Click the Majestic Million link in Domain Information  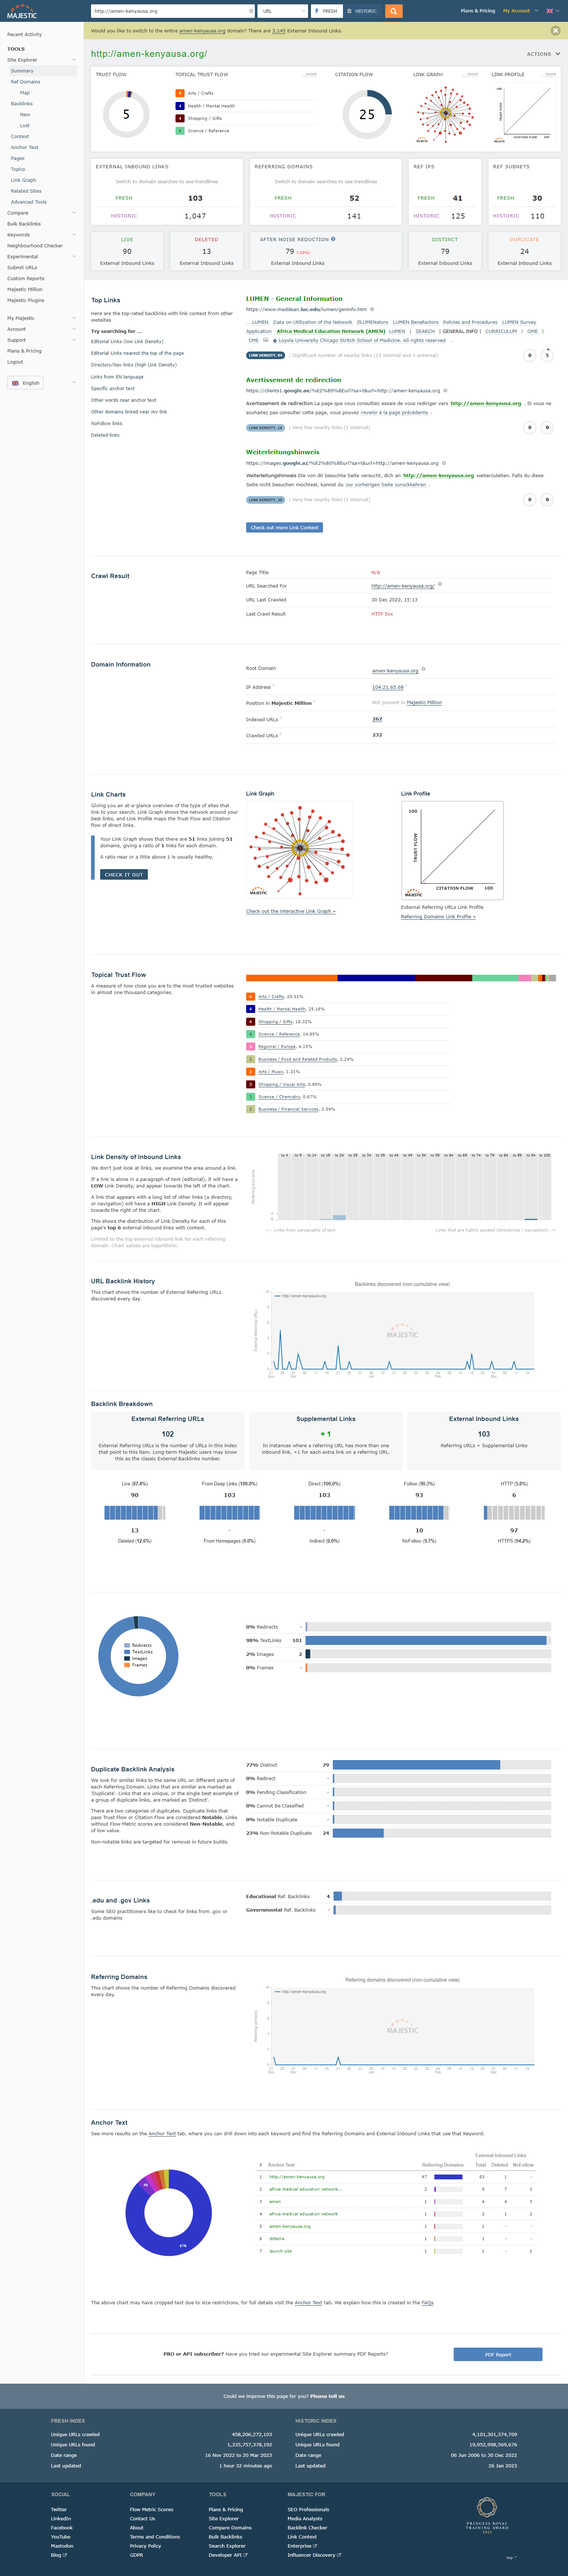(424, 702)
